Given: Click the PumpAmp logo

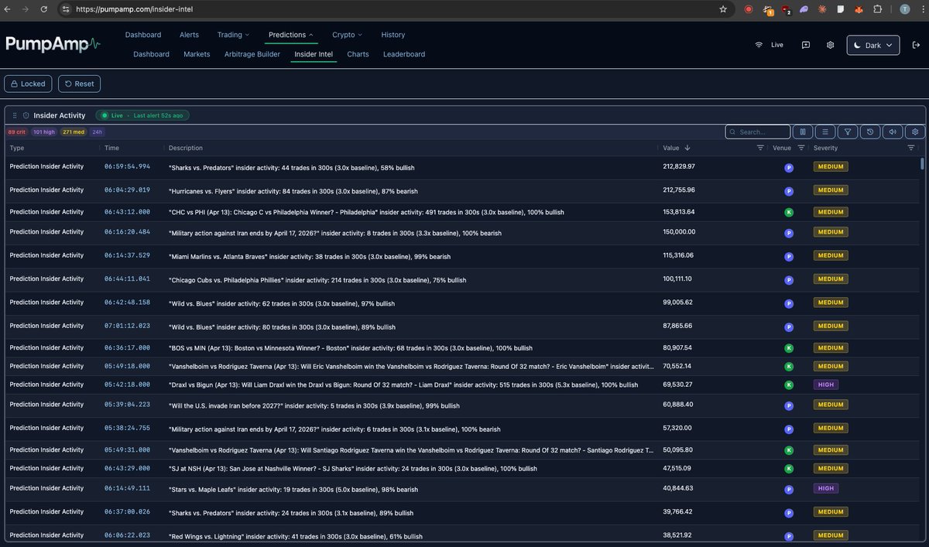Looking at the screenshot, I should (53, 44).
